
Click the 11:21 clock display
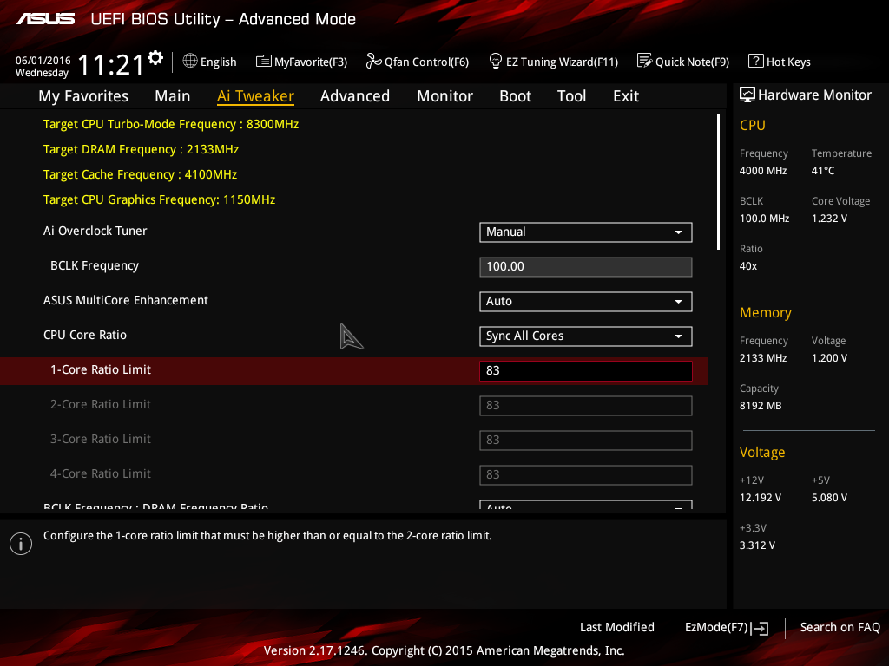coord(111,64)
